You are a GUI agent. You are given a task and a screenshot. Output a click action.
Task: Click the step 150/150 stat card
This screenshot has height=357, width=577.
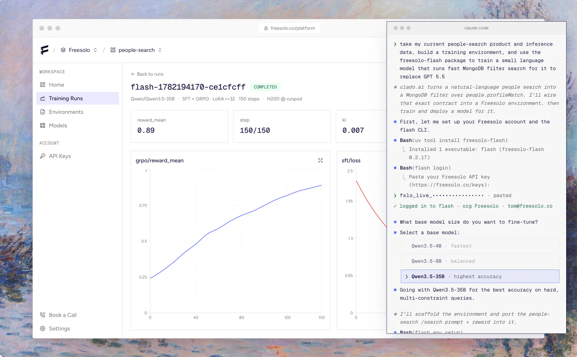[282, 126]
